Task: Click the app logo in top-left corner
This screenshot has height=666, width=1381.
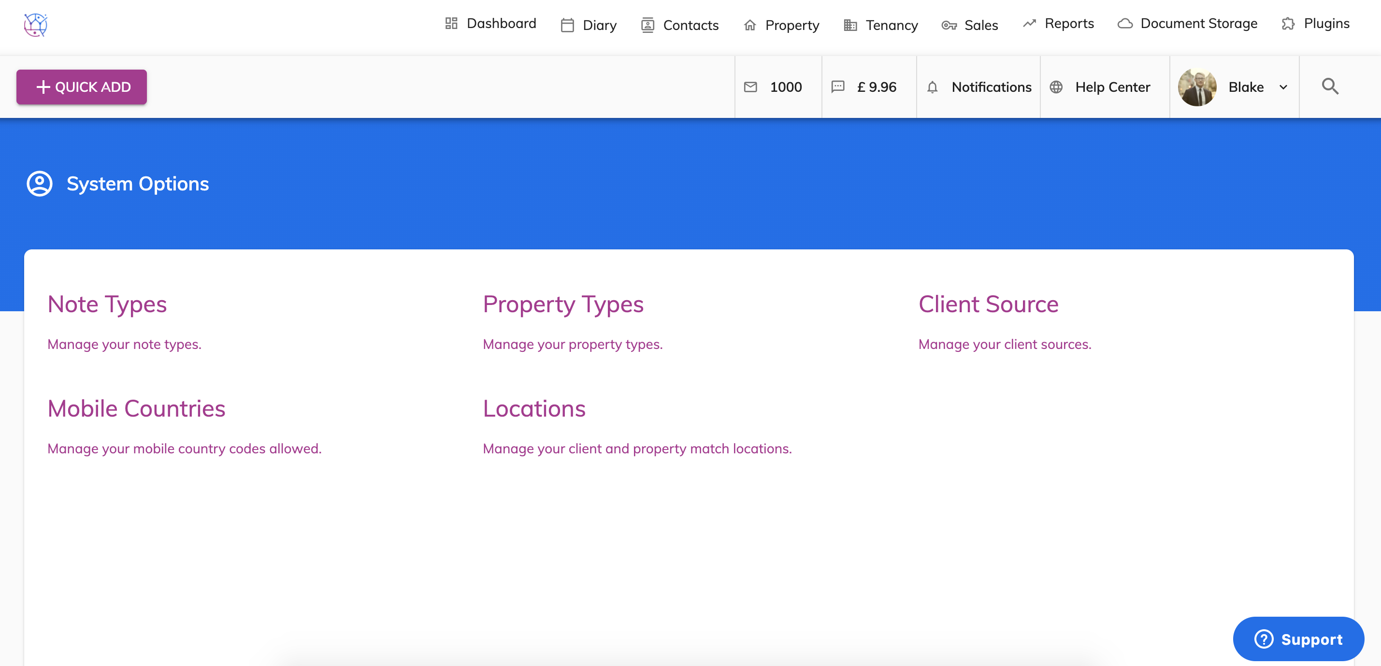Action: (x=35, y=25)
